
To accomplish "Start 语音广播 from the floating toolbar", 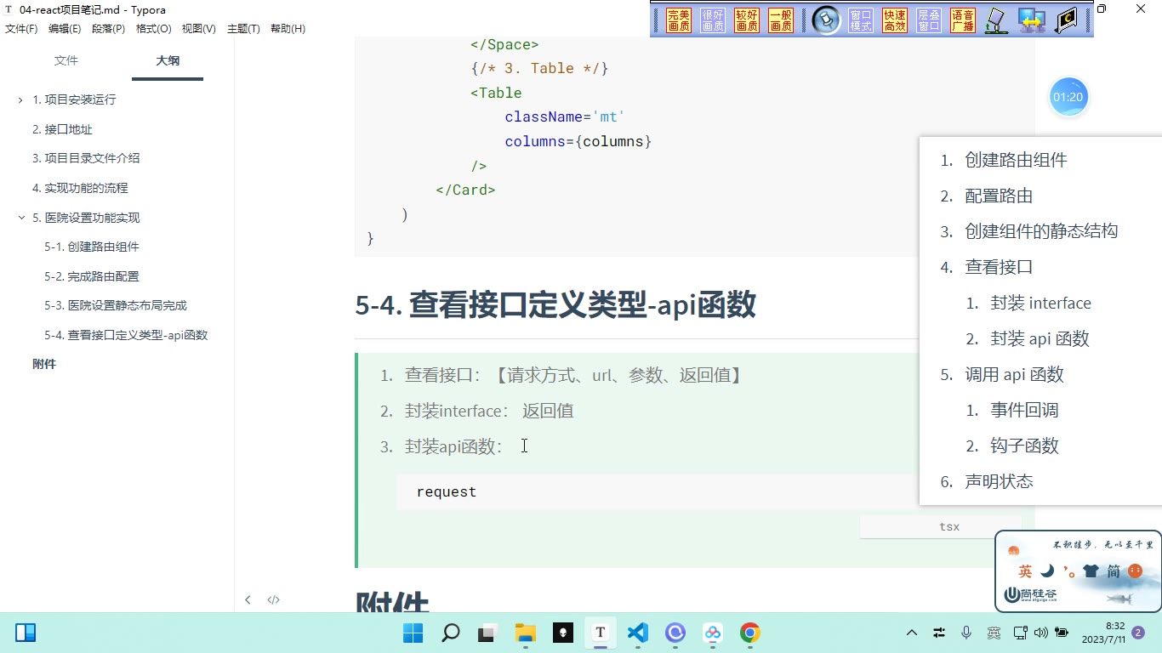I will point(963,20).
